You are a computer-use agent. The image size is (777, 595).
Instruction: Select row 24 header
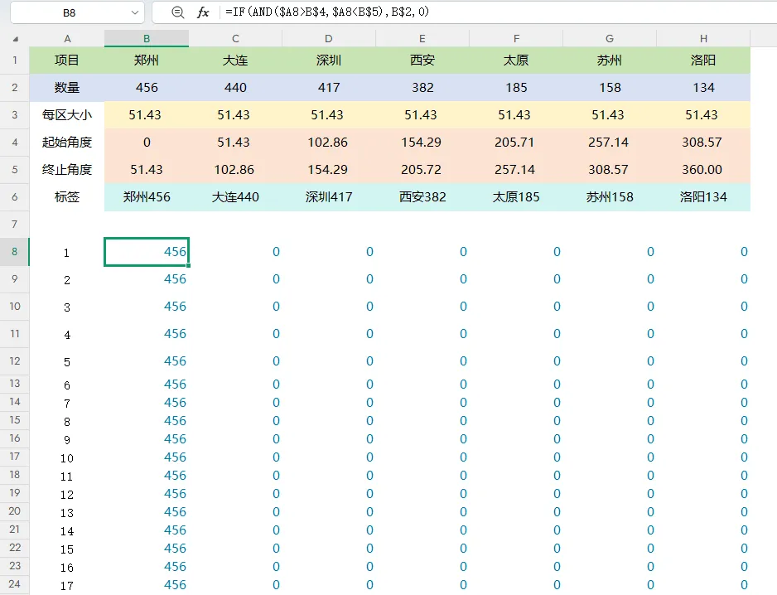[15, 584]
